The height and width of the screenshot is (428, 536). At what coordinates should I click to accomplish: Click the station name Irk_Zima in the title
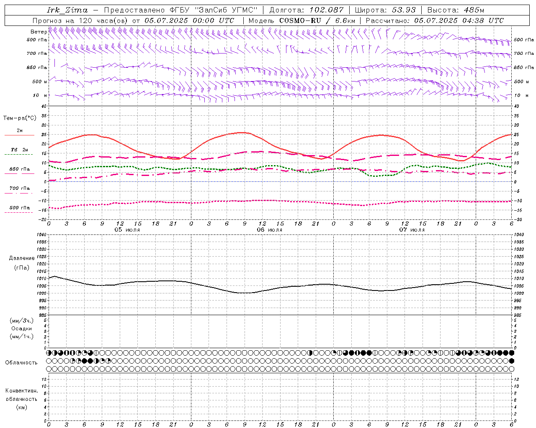pyautogui.click(x=67, y=10)
